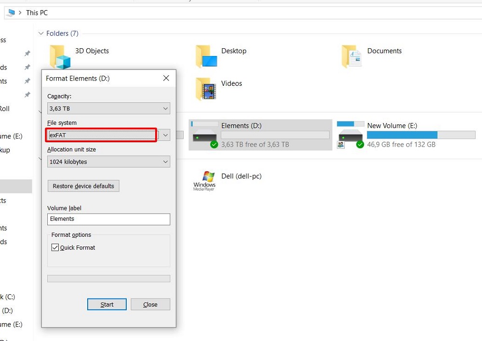Screen dimensions: 482x341
Task: Open Dell (dell-pc) Windows Media Player icon
Action: point(204,180)
